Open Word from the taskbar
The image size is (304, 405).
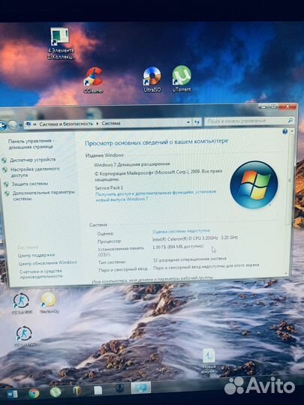tap(13, 394)
